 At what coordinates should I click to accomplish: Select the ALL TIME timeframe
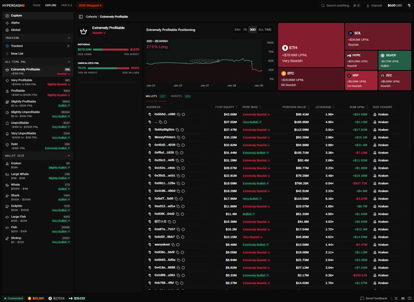265,30
